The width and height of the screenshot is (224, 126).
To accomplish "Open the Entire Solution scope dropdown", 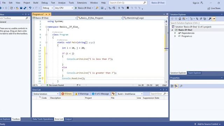I will pyautogui.click(x=46, y=94).
